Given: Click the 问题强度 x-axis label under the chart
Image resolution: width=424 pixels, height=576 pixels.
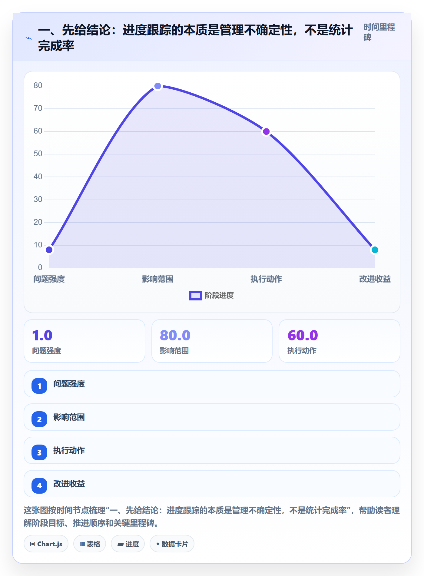Looking at the screenshot, I should [x=49, y=279].
